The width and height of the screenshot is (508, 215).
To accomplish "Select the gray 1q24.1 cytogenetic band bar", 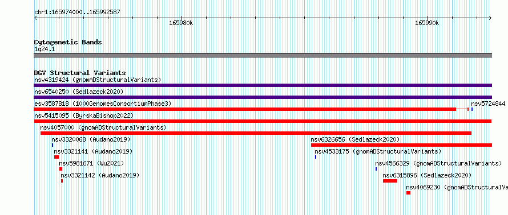I will tap(263, 55).
